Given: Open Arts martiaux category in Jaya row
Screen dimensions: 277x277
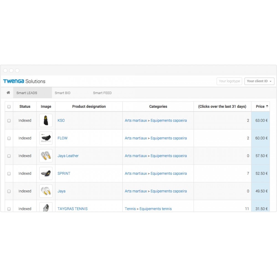Looking at the screenshot, I should 136,191.
